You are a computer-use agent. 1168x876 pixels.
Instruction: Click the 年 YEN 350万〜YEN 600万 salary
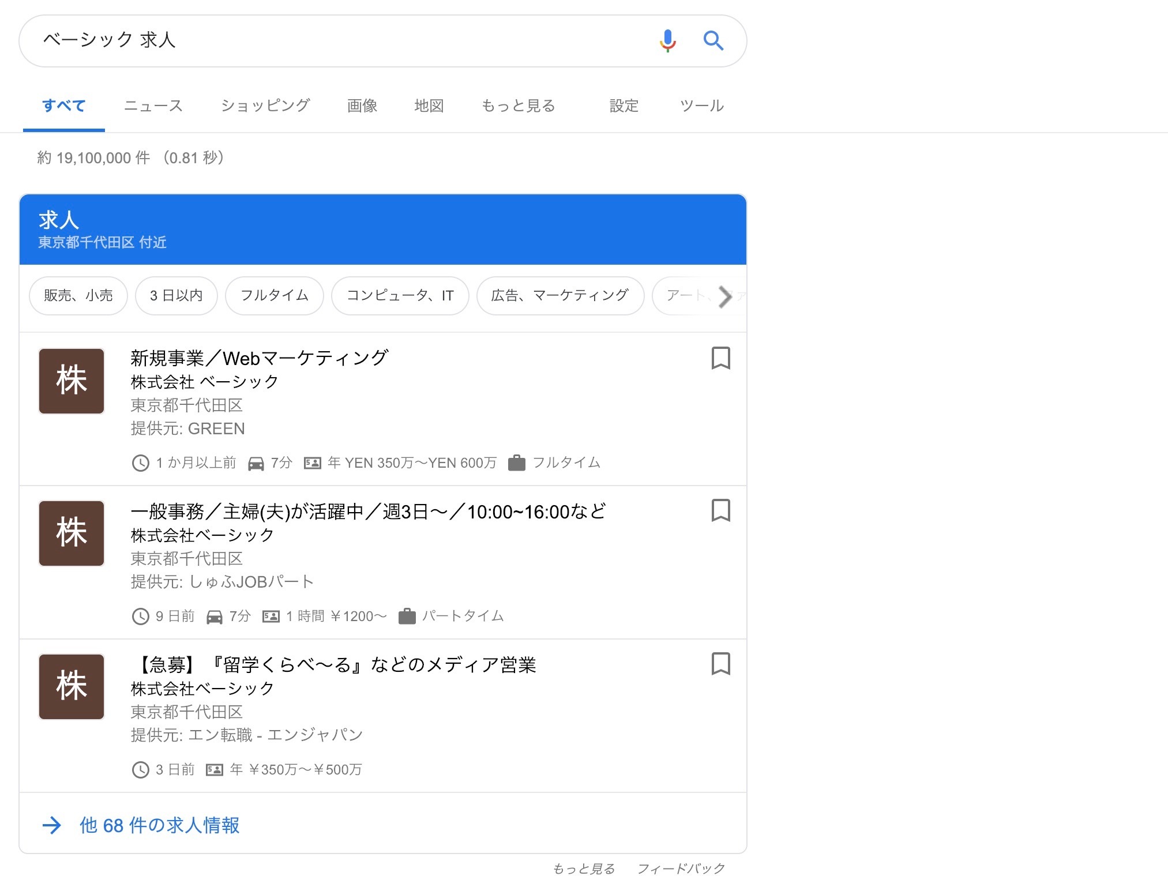coord(412,463)
